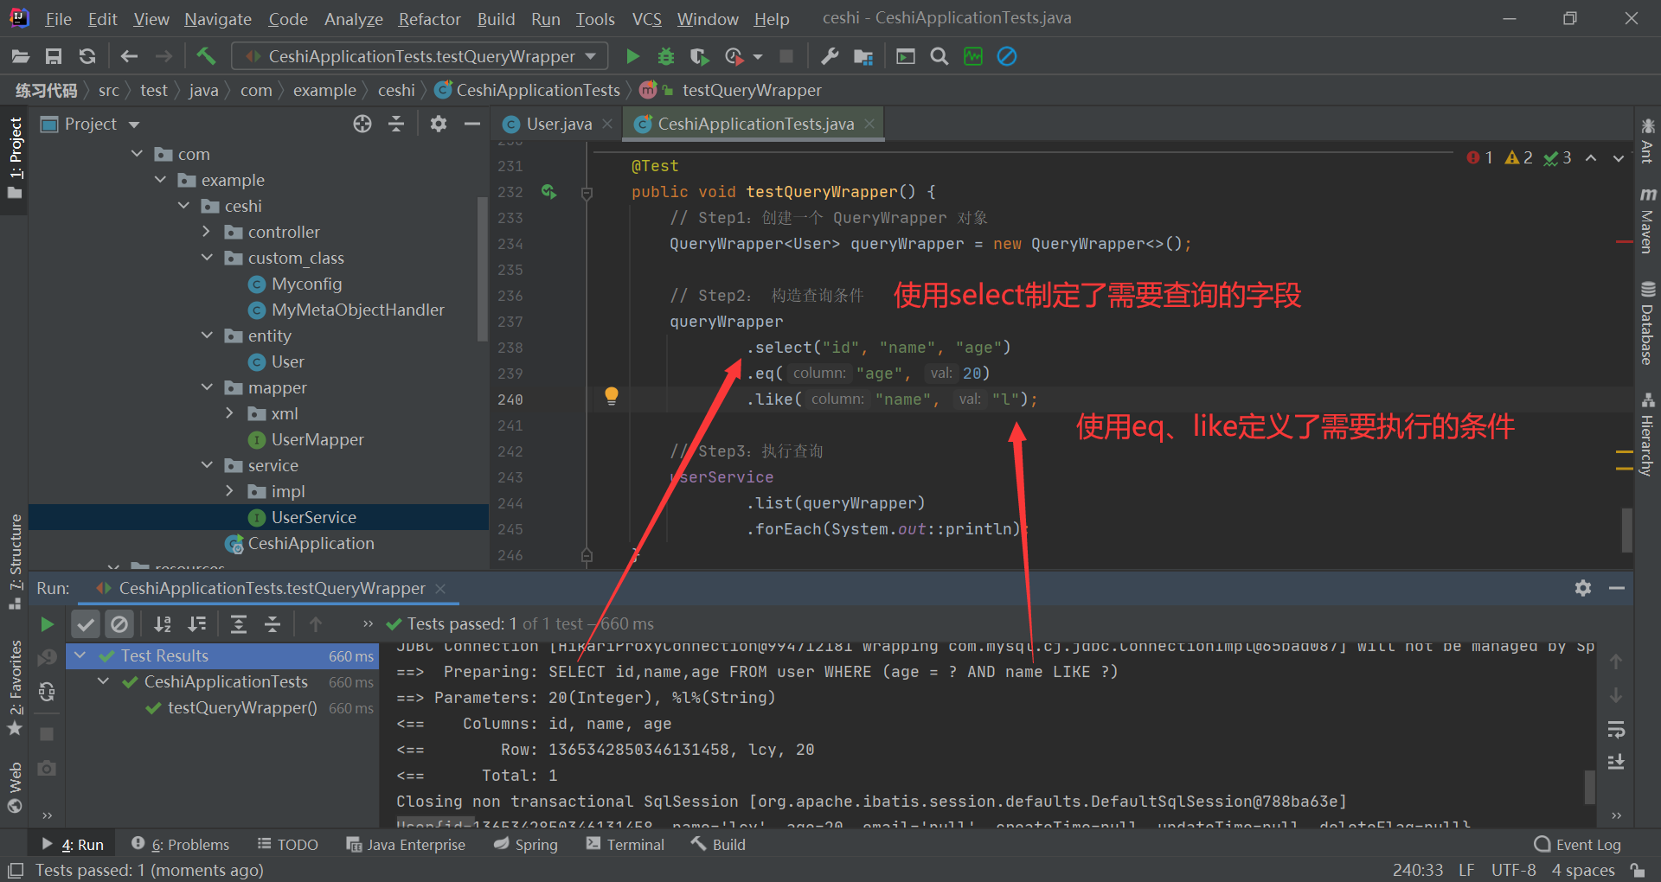This screenshot has height=882, width=1661.
Task: Click the locate current file crosshair icon
Action: pyautogui.click(x=362, y=125)
